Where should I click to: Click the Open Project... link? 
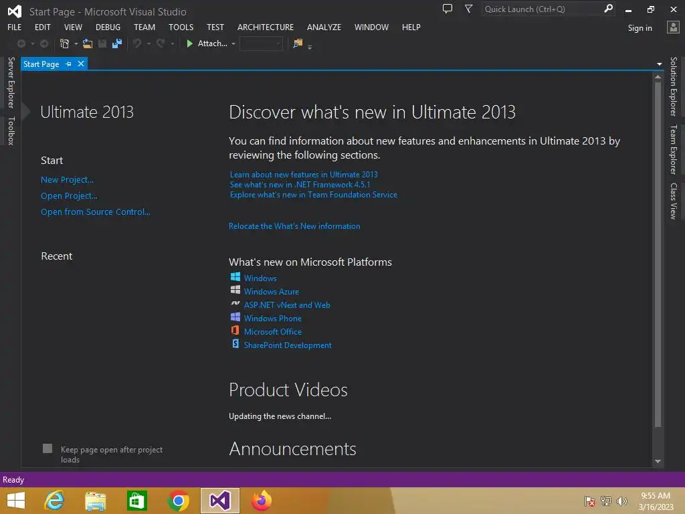tap(69, 196)
